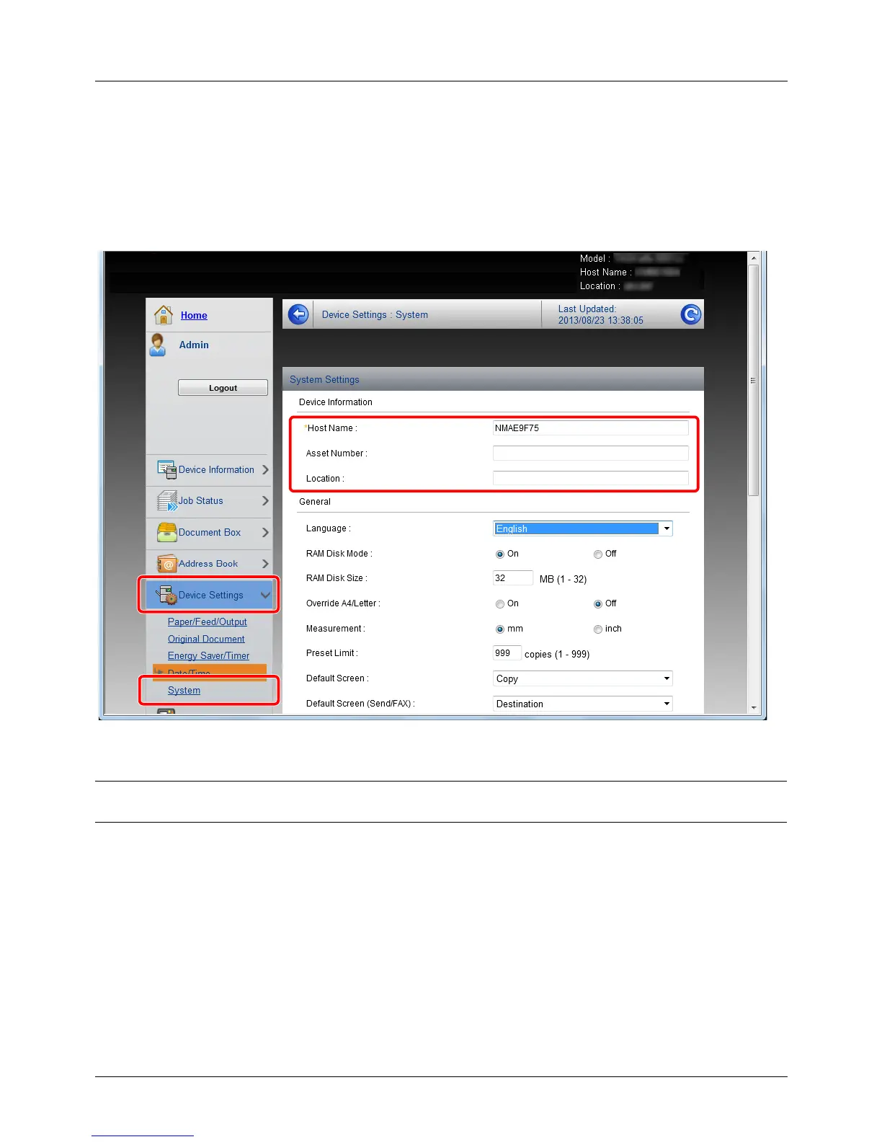882x1142 pixels.
Task: Click the Address Book icon
Action: (166, 564)
